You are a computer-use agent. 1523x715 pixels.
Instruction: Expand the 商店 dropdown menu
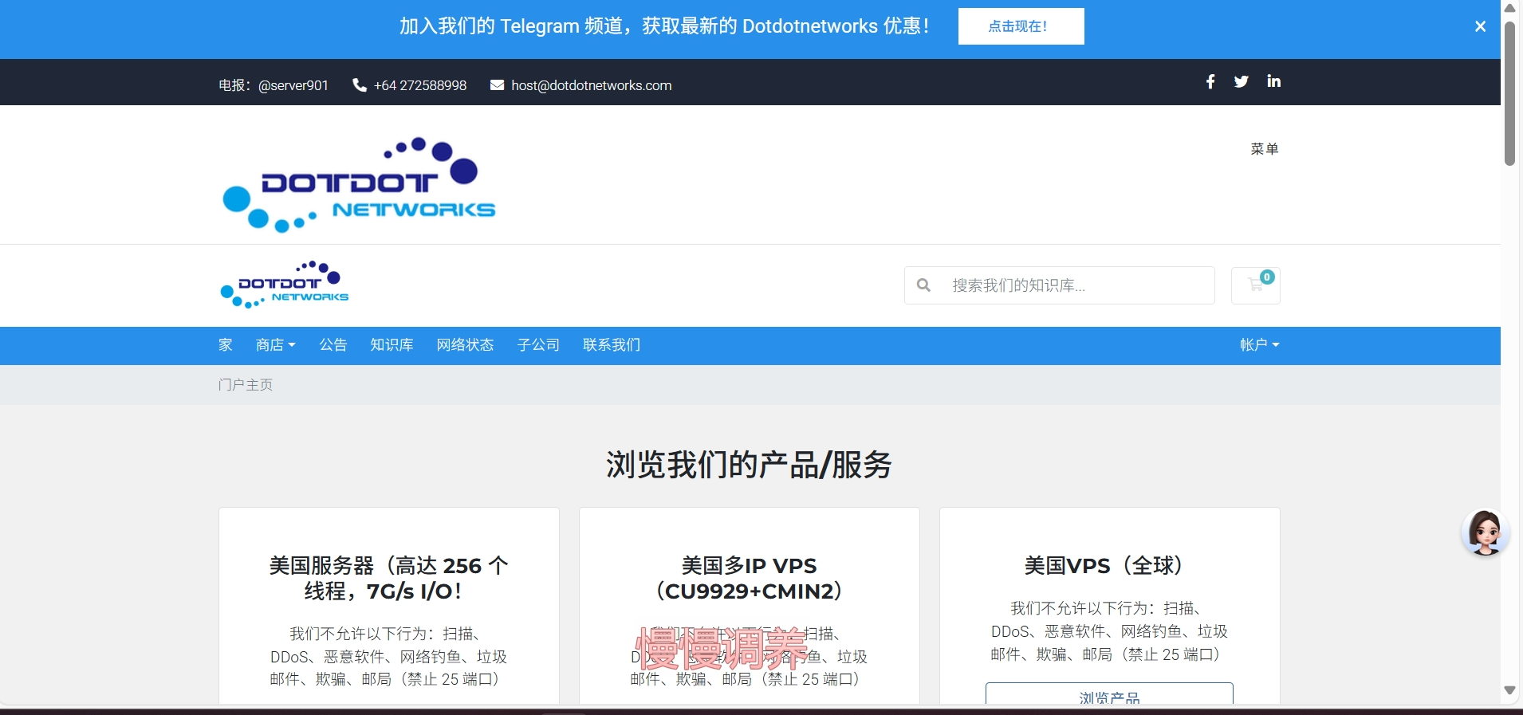point(275,345)
